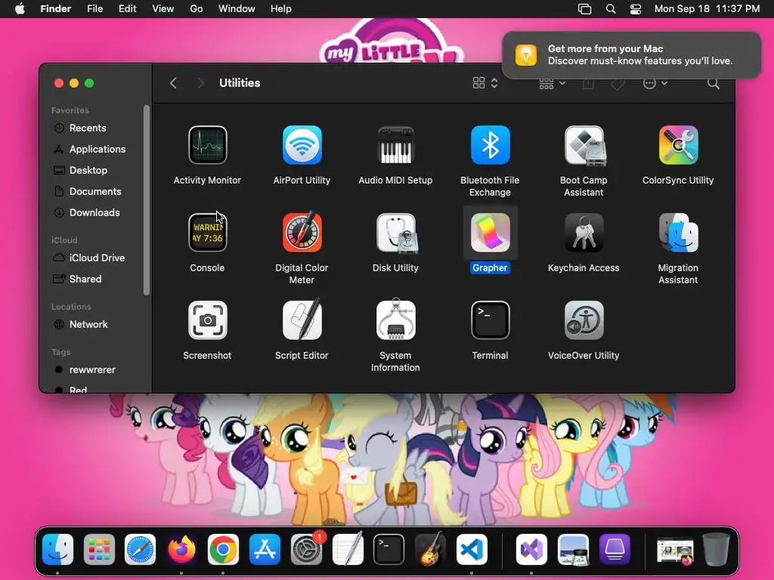Select Bluetooth File Exchange icon
Image resolution: width=774 pixels, height=580 pixels.
click(490, 145)
